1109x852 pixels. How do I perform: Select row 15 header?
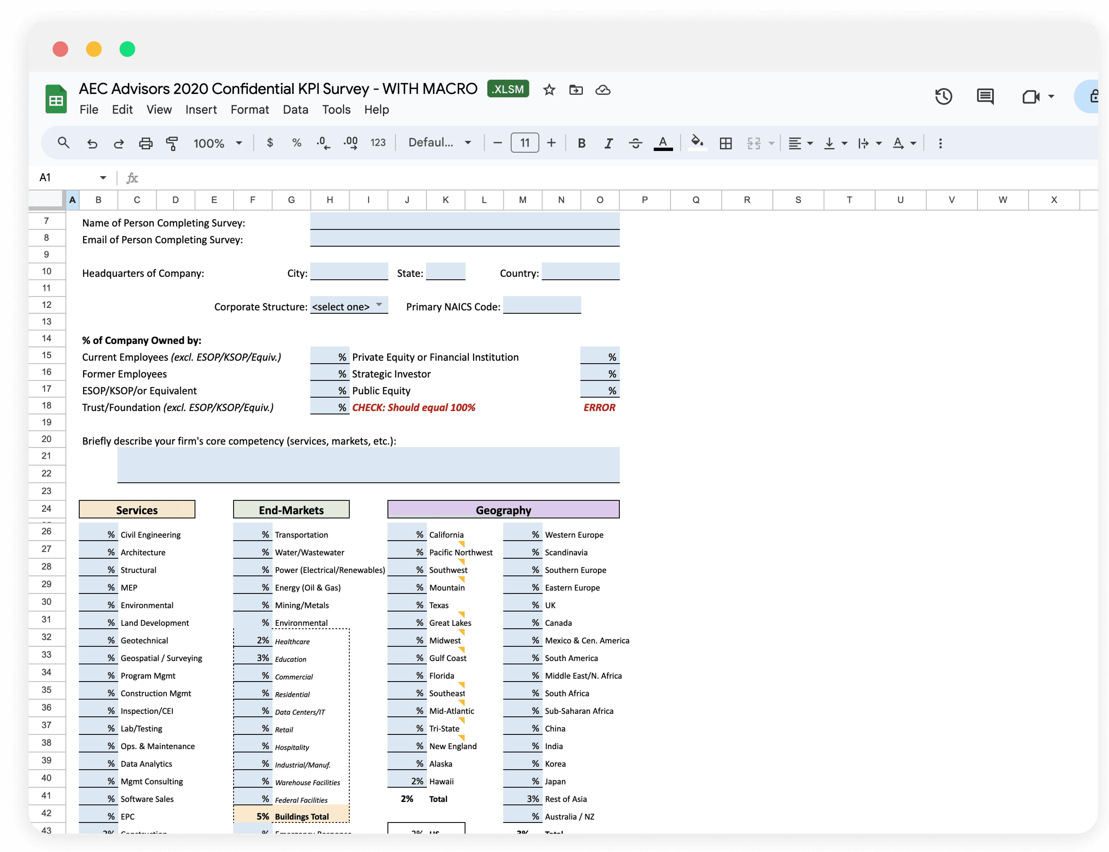click(47, 355)
